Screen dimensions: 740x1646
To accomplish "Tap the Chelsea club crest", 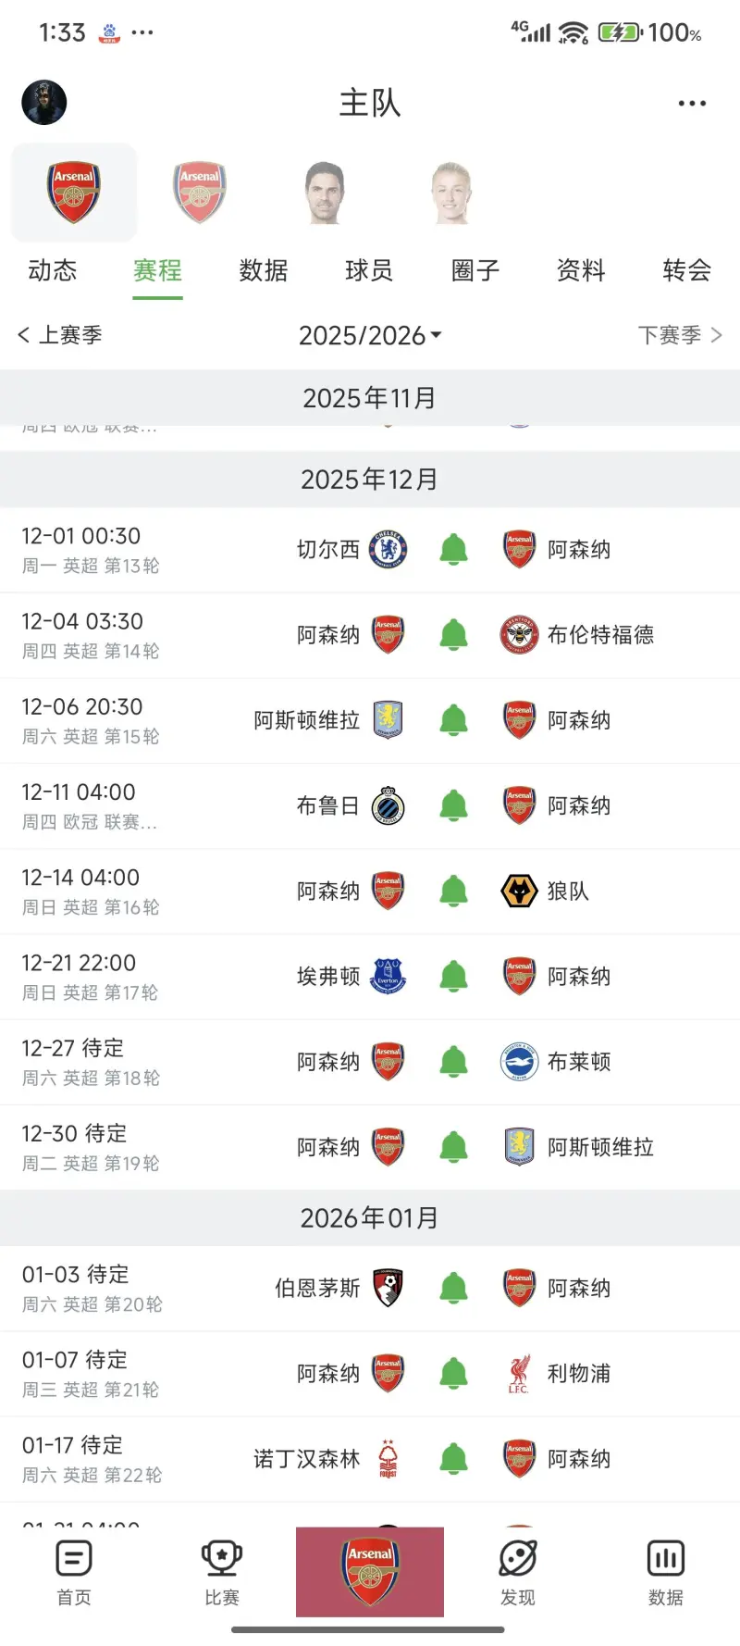I will (x=388, y=549).
